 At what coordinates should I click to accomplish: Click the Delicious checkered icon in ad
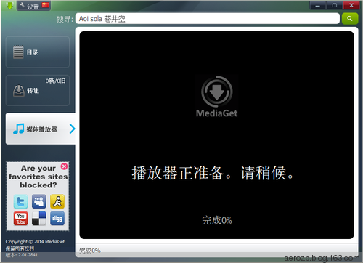[x=39, y=219]
